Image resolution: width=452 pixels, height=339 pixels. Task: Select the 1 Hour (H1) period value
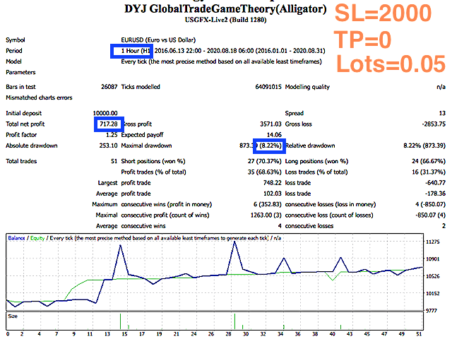136,51
